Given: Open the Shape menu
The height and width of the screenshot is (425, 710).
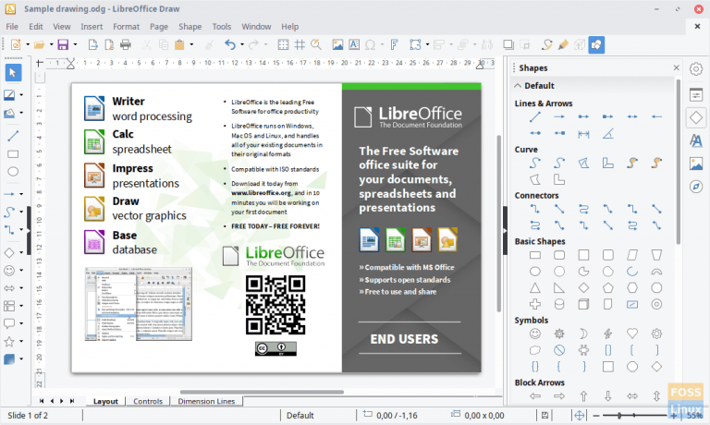Looking at the screenshot, I should 190,27.
